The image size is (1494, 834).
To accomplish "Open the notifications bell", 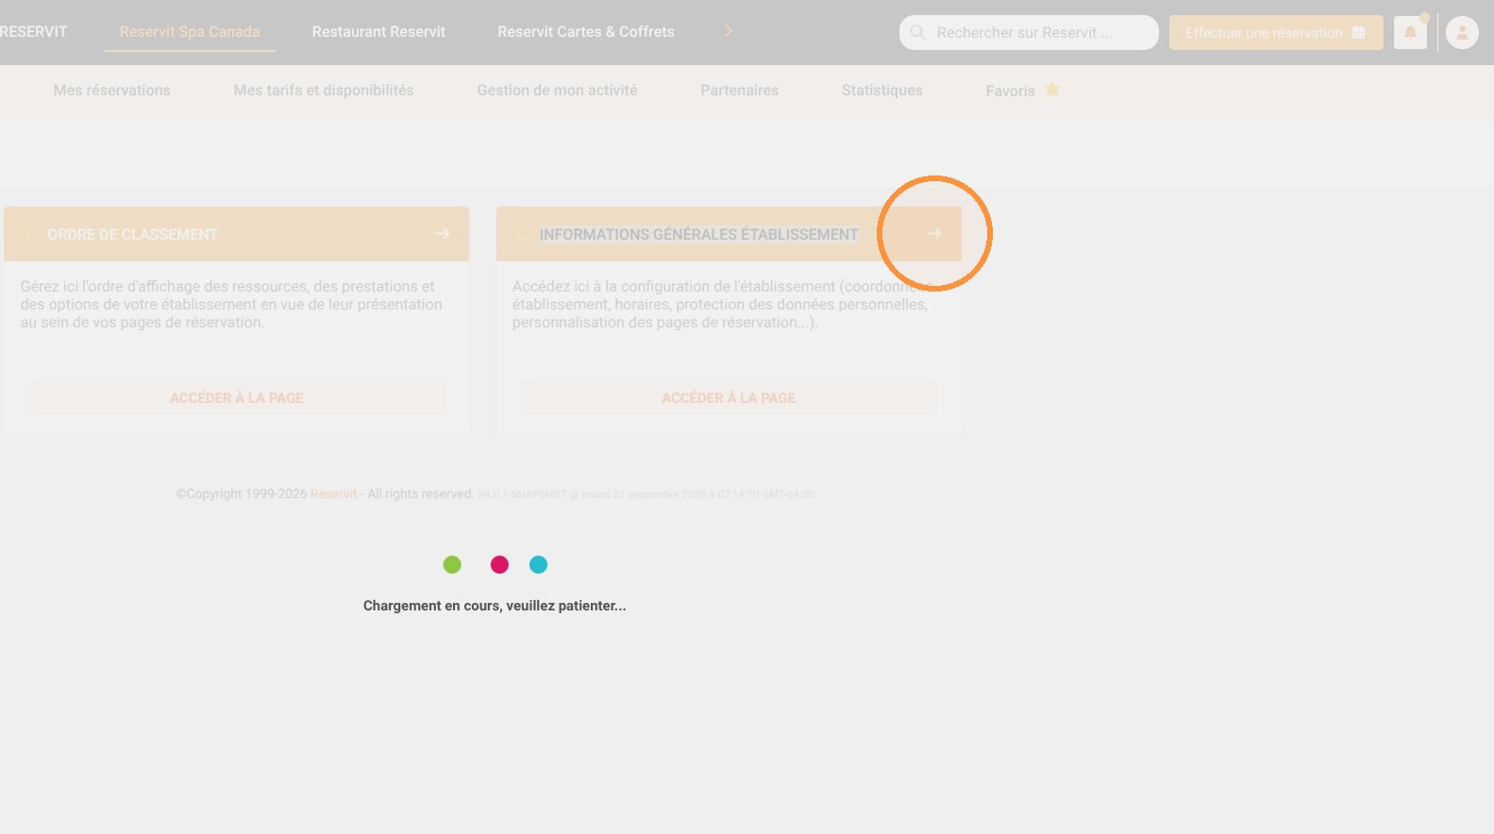I will 1410,32.
